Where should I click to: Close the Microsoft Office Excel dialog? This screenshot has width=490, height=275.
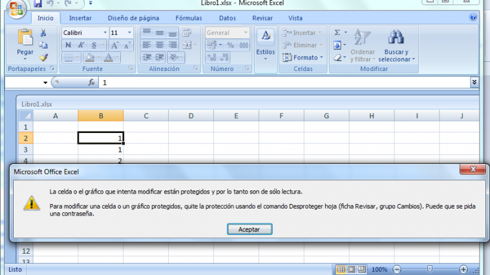(x=473, y=169)
